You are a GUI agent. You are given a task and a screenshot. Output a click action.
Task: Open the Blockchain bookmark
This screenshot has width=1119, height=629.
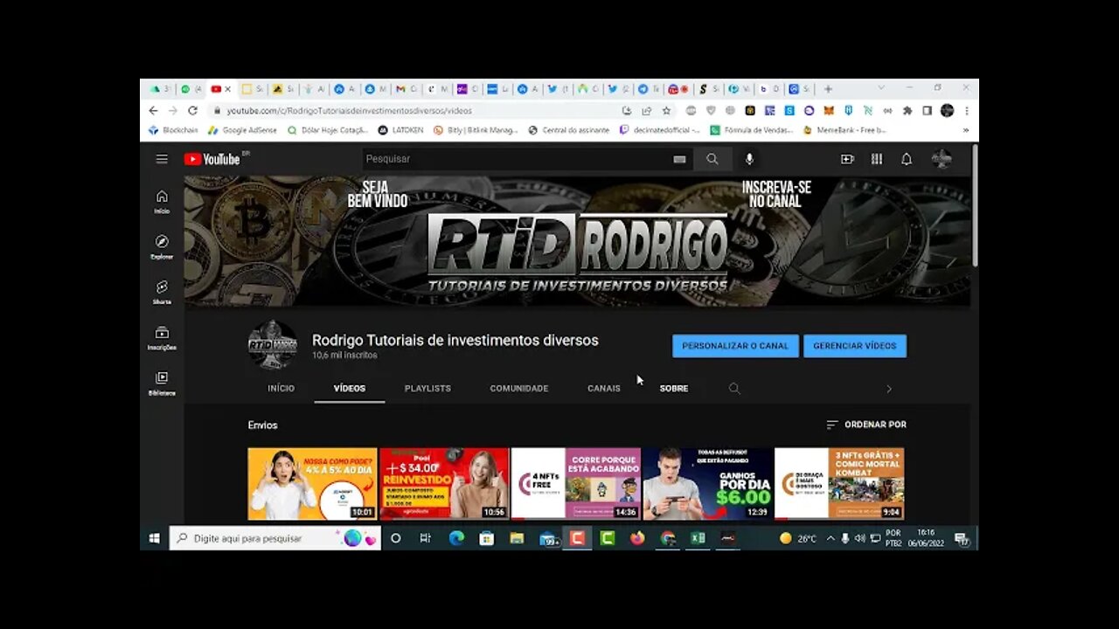click(x=173, y=130)
